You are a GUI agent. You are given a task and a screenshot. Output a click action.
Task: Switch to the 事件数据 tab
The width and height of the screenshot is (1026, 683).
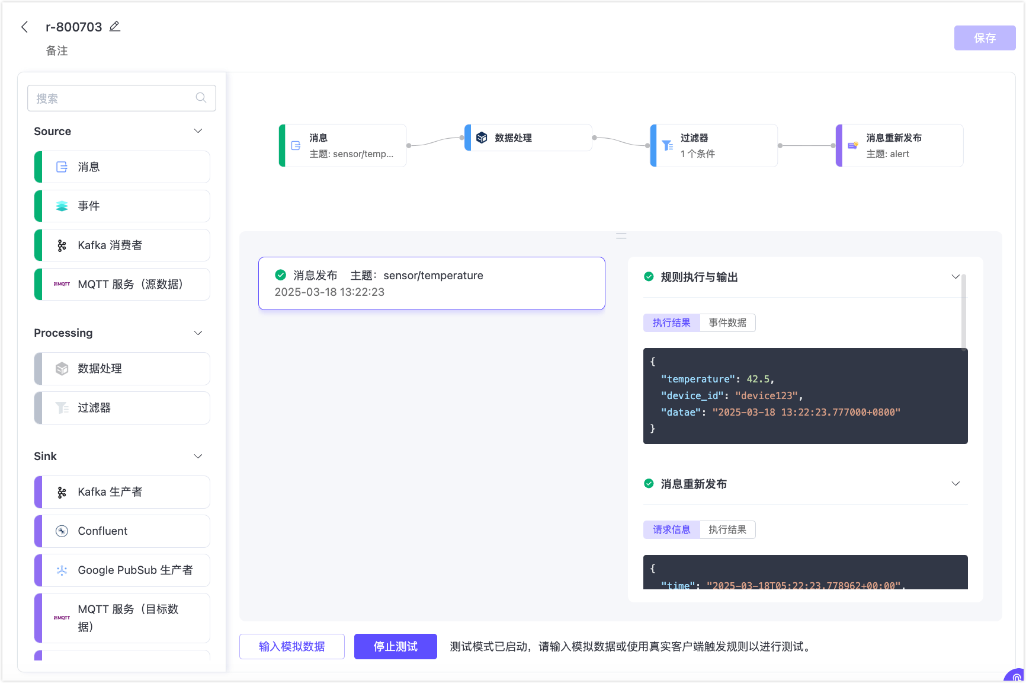coord(727,323)
